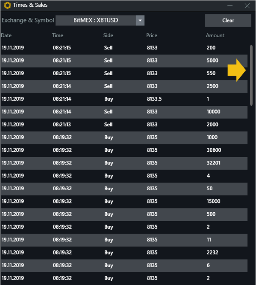The image size is (256, 285).
Task: Select the amount 2500 cell
Action: pos(212,86)
